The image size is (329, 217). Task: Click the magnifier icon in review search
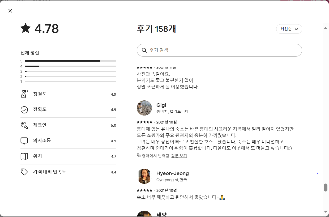point(144,50)
